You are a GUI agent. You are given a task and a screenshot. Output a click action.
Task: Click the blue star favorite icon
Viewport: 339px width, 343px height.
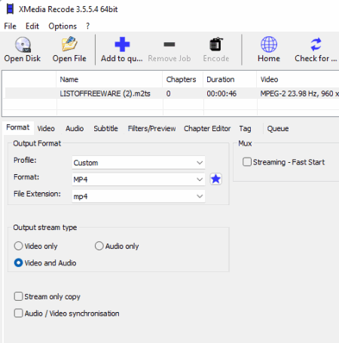click(x=215, y=179)
